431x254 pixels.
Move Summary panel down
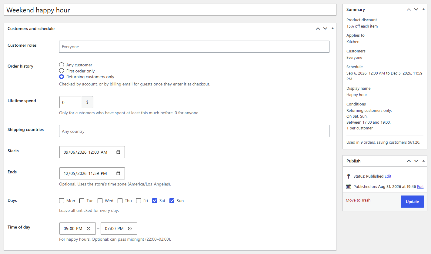click(x=416, y=9)
